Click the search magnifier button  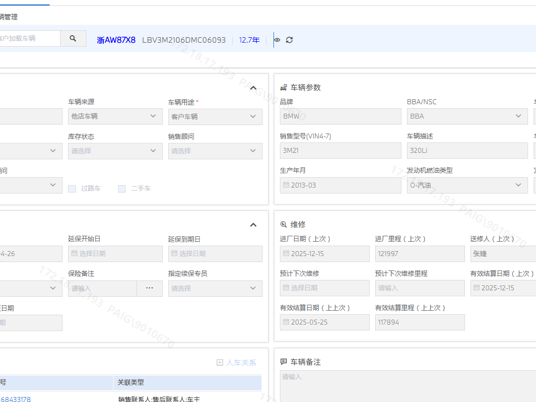click(x=73, y=39)
